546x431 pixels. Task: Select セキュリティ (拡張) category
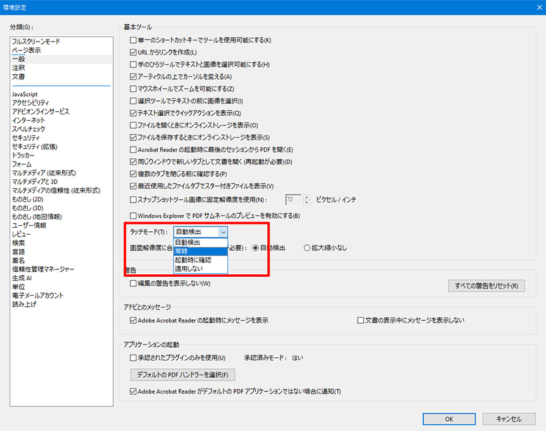[34, 147]
